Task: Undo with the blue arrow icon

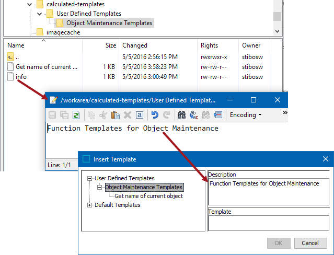Action: [x=155, y=115]
